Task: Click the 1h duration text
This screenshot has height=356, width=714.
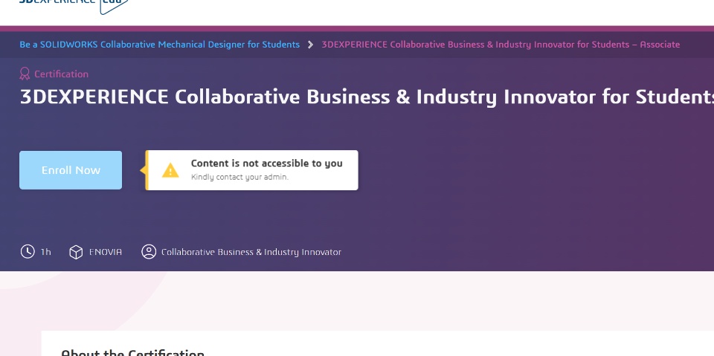Action: coord(46,252)
